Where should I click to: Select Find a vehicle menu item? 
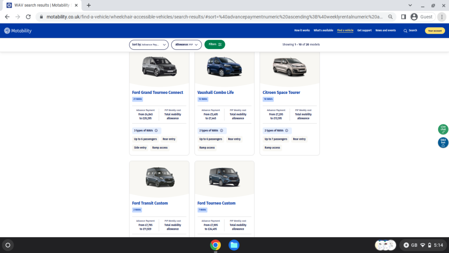pos(345,31)
